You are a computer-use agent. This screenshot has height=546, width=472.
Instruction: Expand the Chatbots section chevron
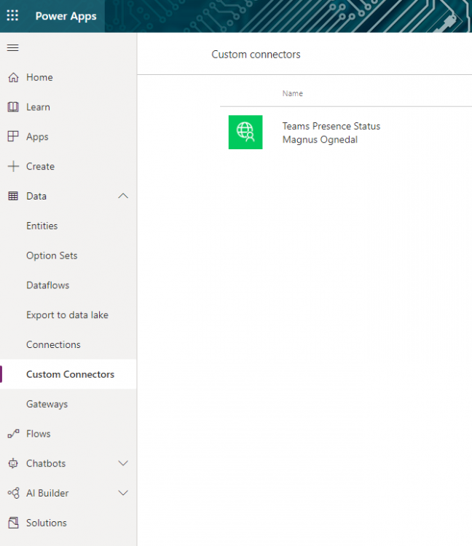click(x=123, y=464)
